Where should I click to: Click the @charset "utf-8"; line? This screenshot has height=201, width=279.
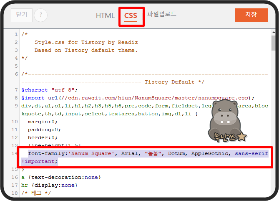coord(49,90)
